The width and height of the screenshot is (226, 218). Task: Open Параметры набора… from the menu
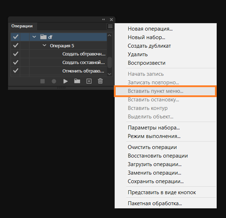tap(165, 128)
